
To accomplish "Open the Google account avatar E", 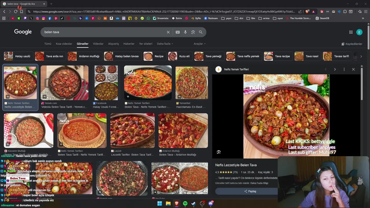I will tap(359, 32).
